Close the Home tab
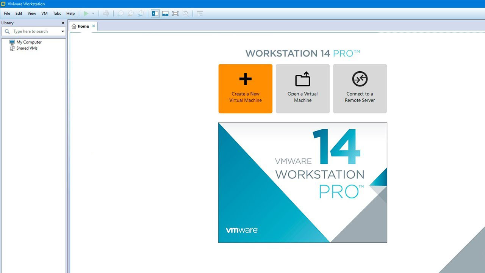485x273 pixels. [x=94, y=26]
